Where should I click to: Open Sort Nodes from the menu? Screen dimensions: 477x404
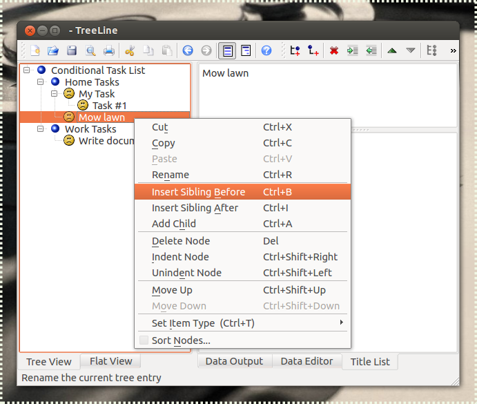click(x=243, y=340)
